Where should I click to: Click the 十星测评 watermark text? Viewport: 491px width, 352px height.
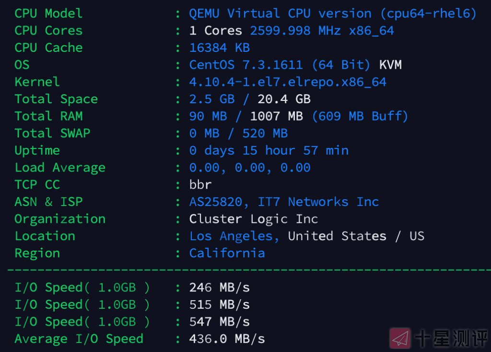450,338
